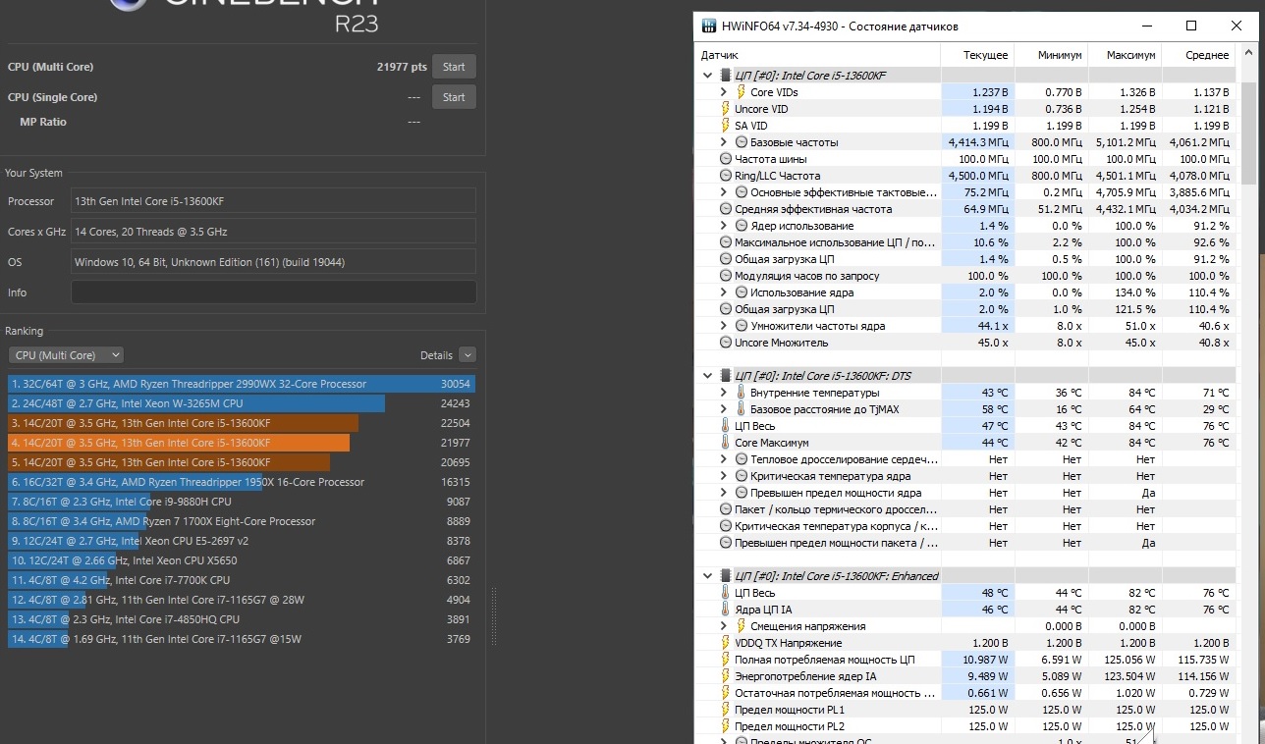Click the lightning icon beside Смещения напряжения
This screenshot has height=744, width=1265.
[742, 626]
